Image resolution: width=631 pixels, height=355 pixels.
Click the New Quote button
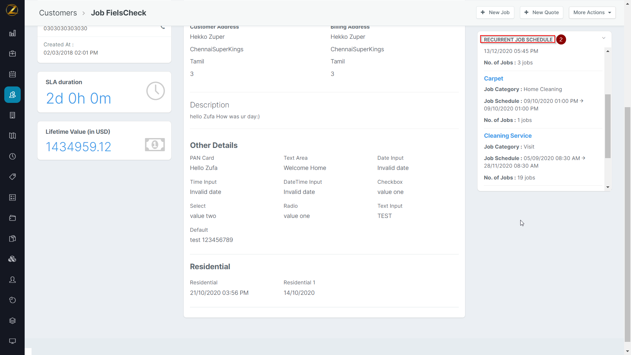(541, 12)
